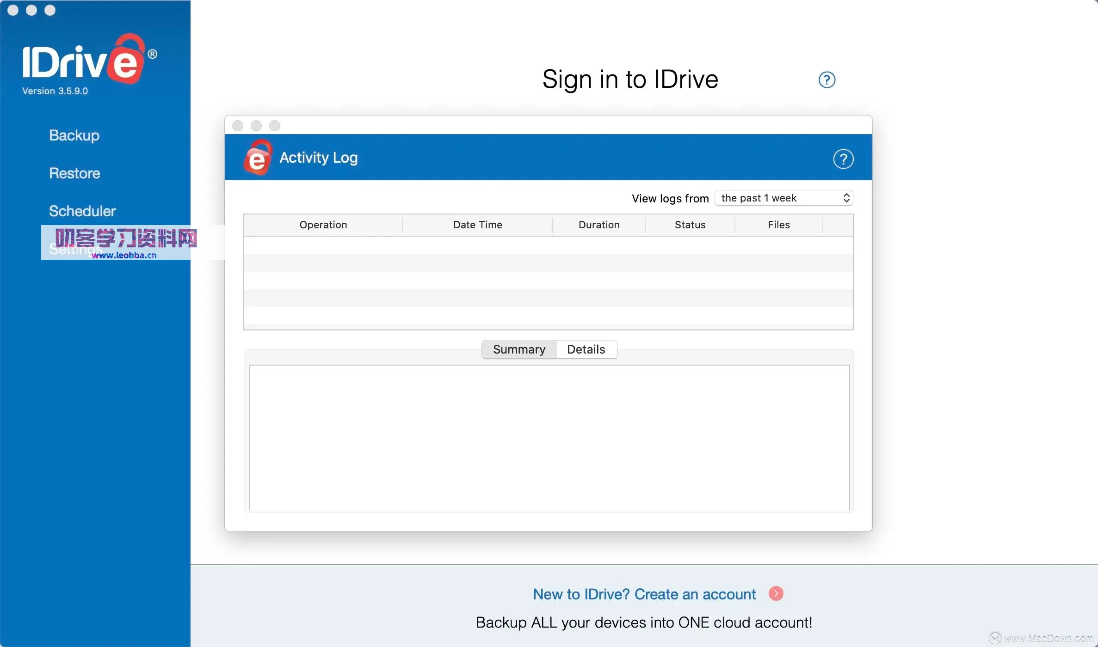This screenshot has height=647, width=1098.
Task: Open the Backup section in sidebar
Action: [74, 135]
